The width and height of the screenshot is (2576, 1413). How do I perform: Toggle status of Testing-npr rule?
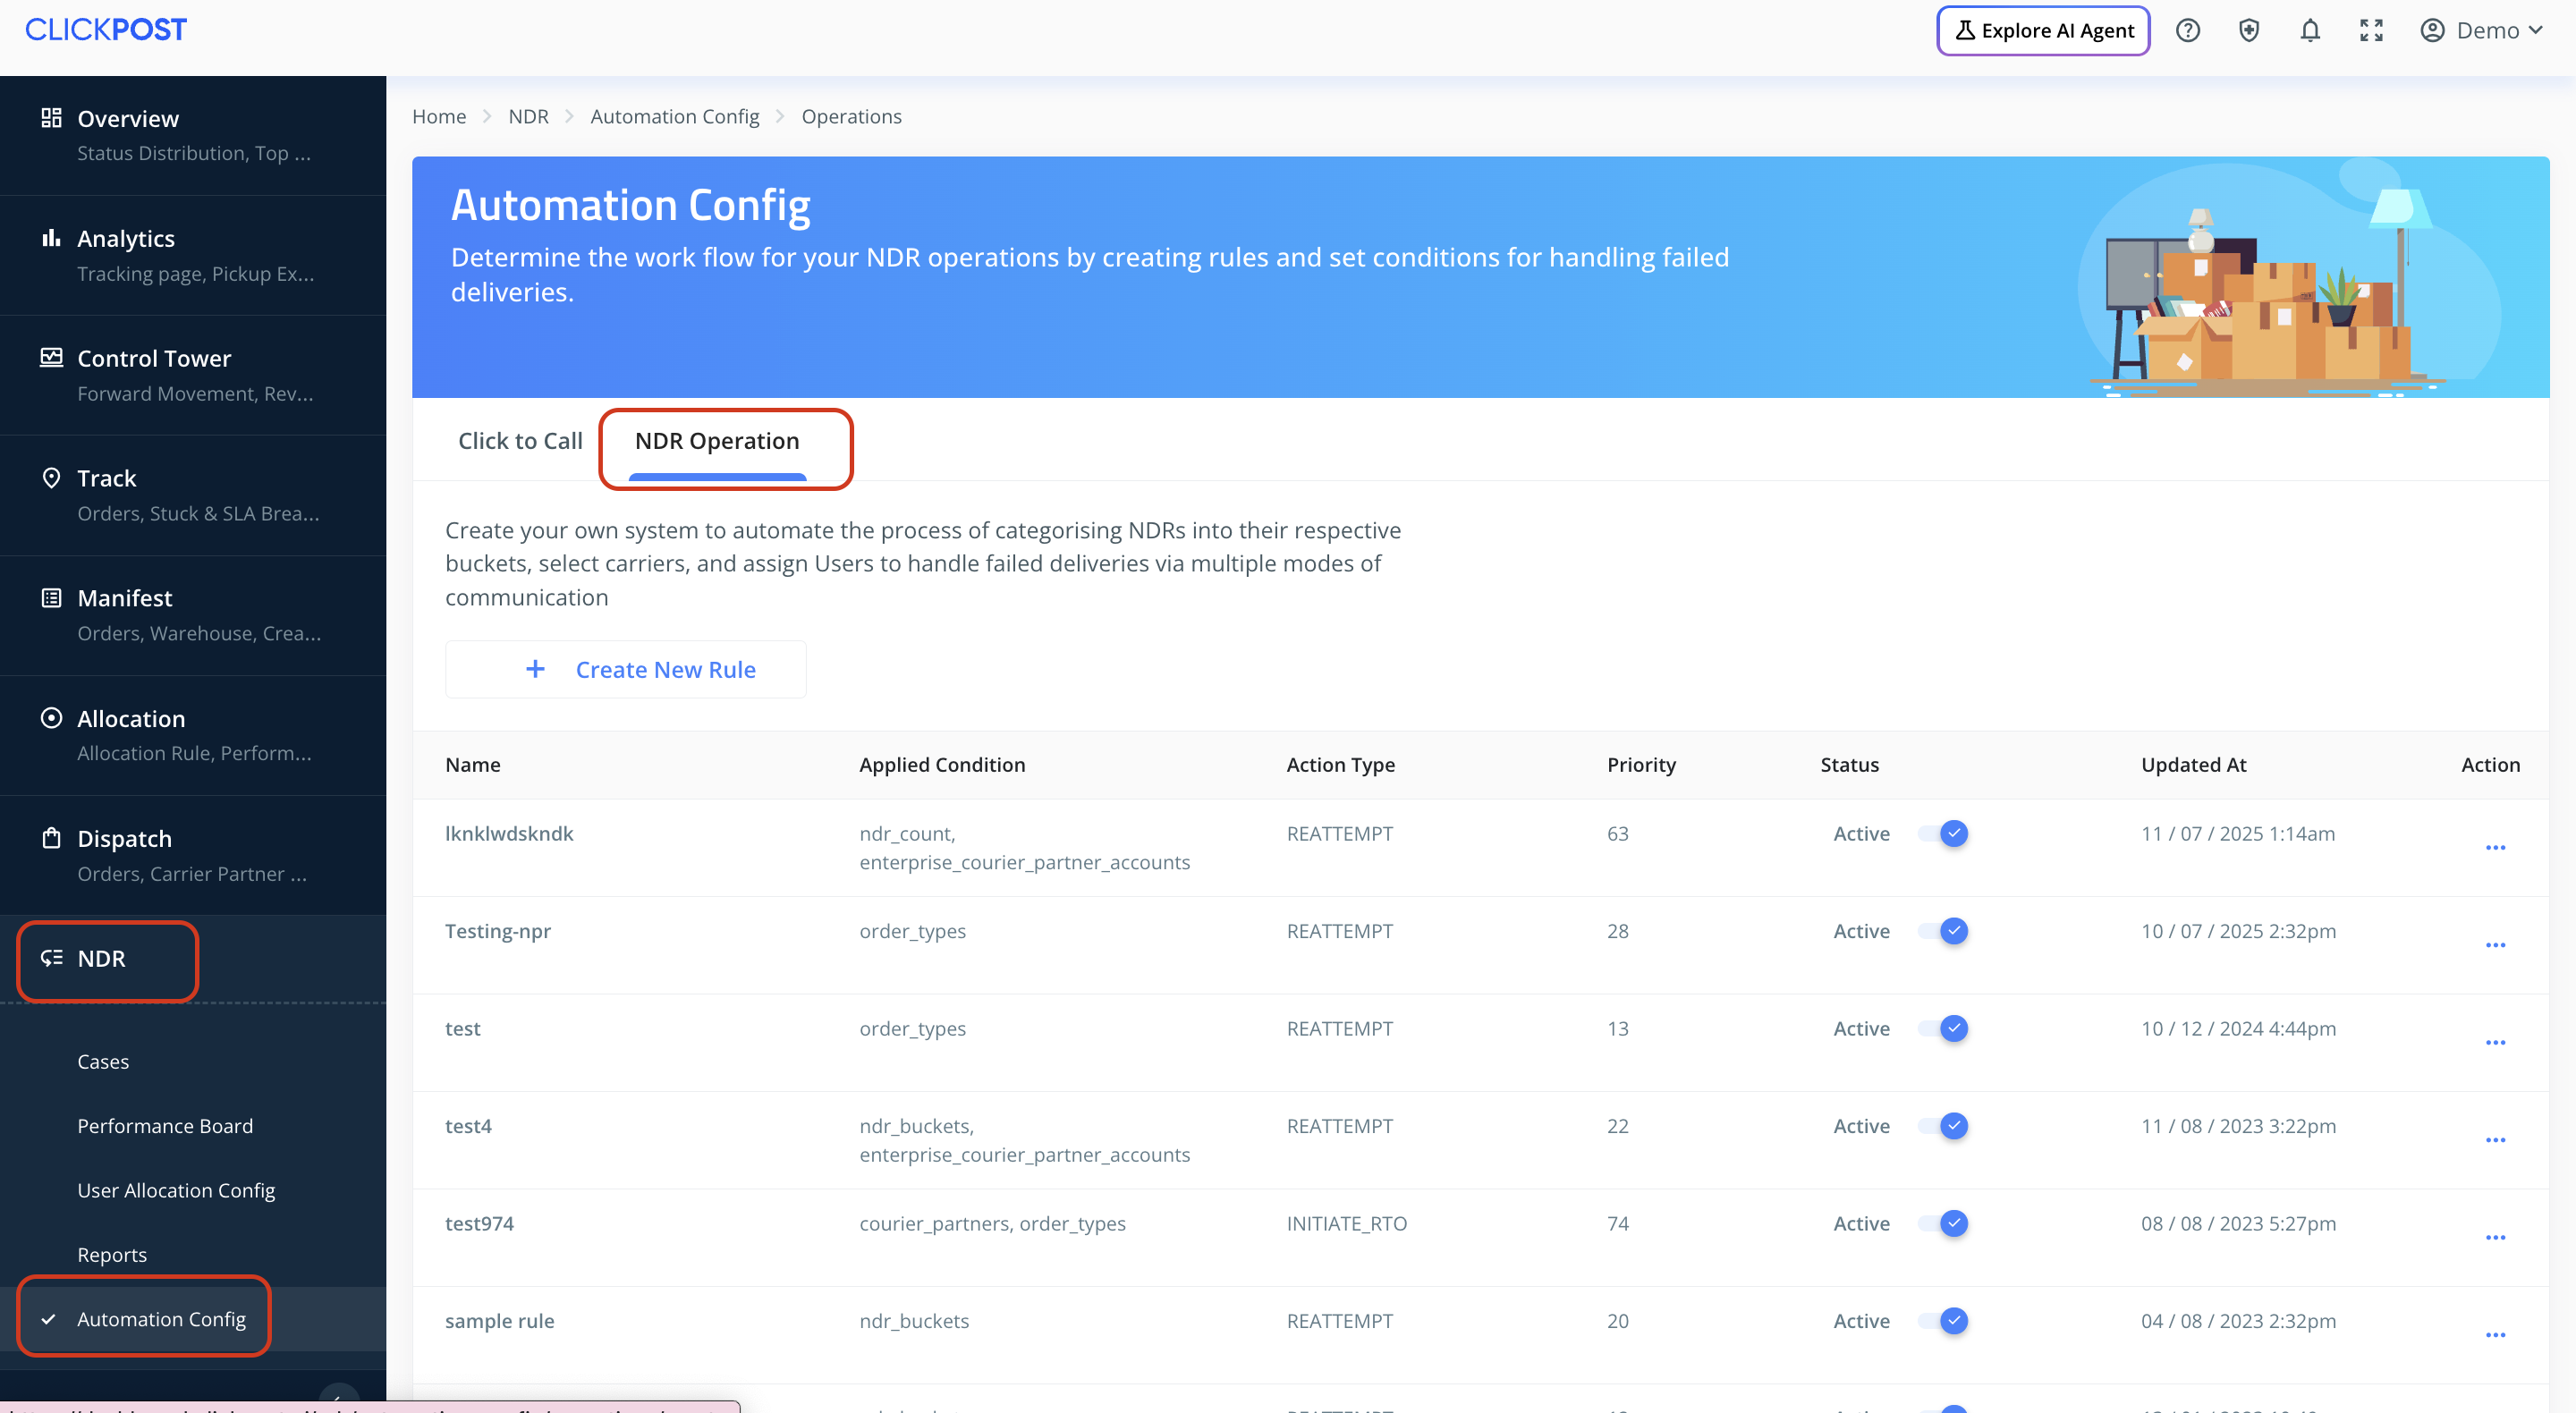tap(1943, 931)
